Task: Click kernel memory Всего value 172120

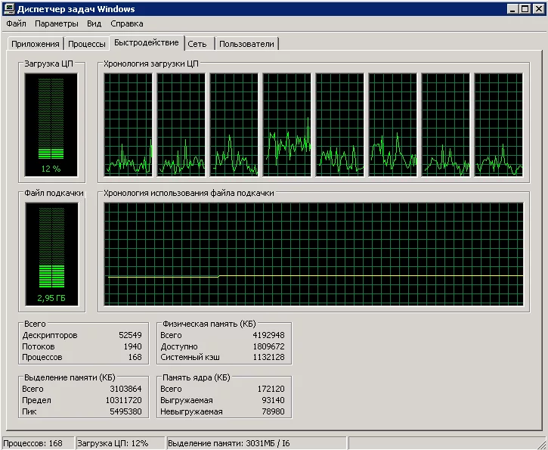Action: coord(271,389)
